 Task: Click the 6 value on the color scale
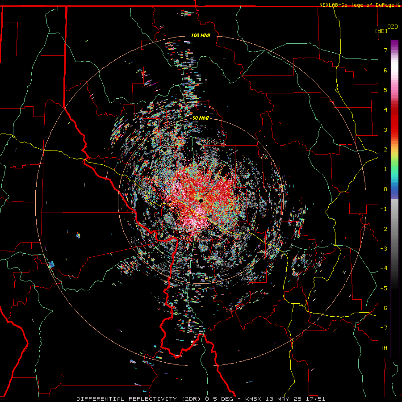point(385,70)
